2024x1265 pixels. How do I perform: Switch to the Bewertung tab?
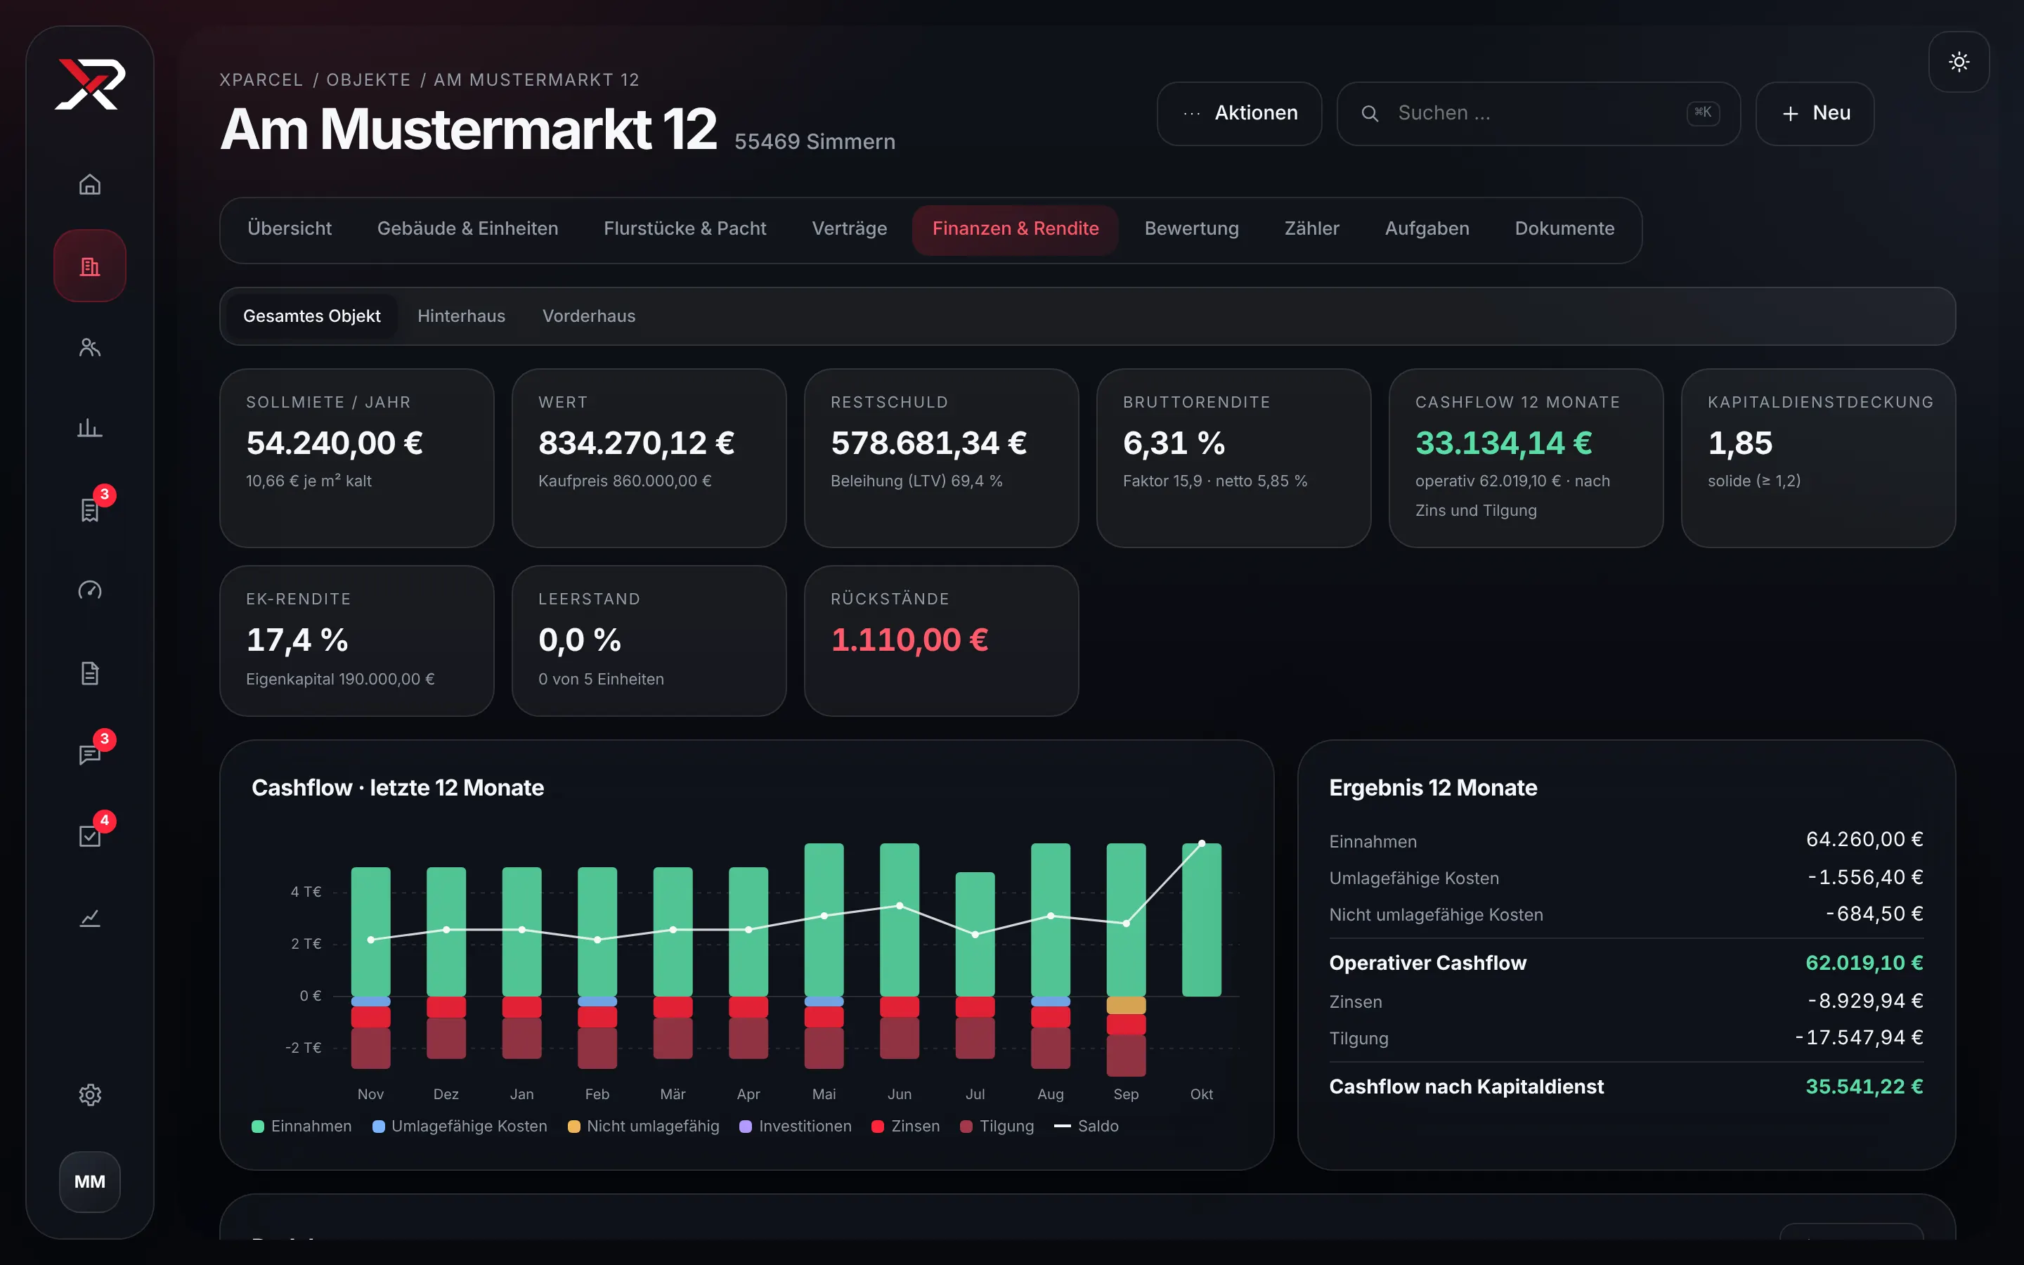pyautogui.click(x=1191, y=228)
